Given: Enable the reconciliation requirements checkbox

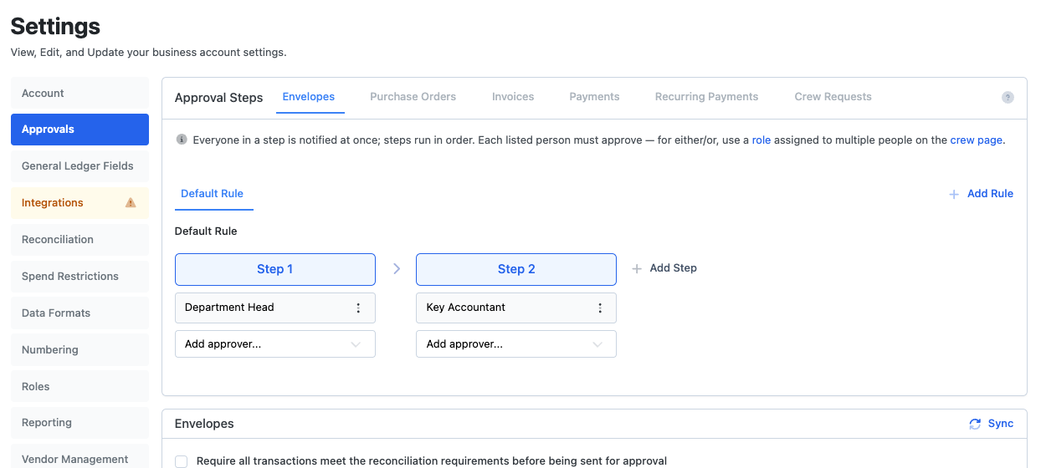Looking at the screenshot, I should [182, 461].
